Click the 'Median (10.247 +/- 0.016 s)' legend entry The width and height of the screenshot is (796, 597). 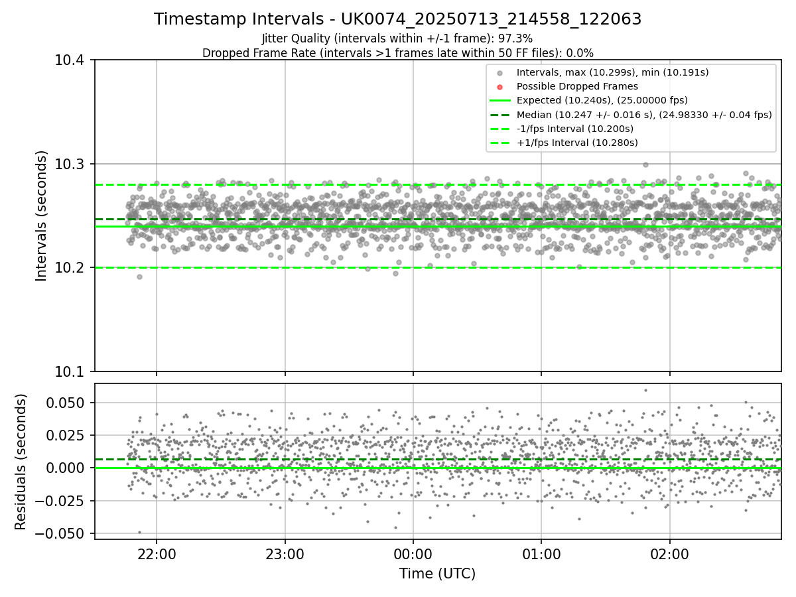coord(644,115)
